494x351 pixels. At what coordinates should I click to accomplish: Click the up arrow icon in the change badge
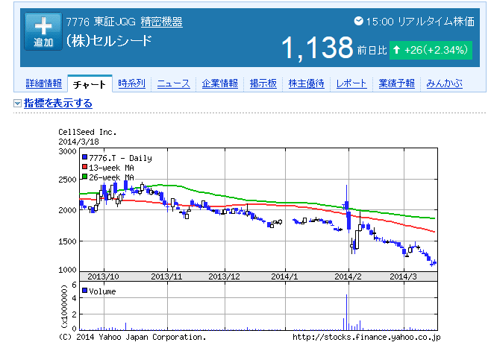(397, 50)
